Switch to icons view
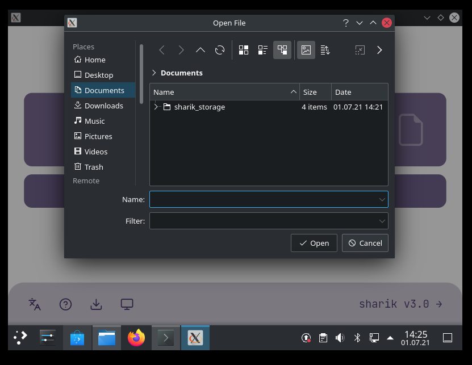The height and width of the screenshot is (365, 472). click(x=244, y=50)
